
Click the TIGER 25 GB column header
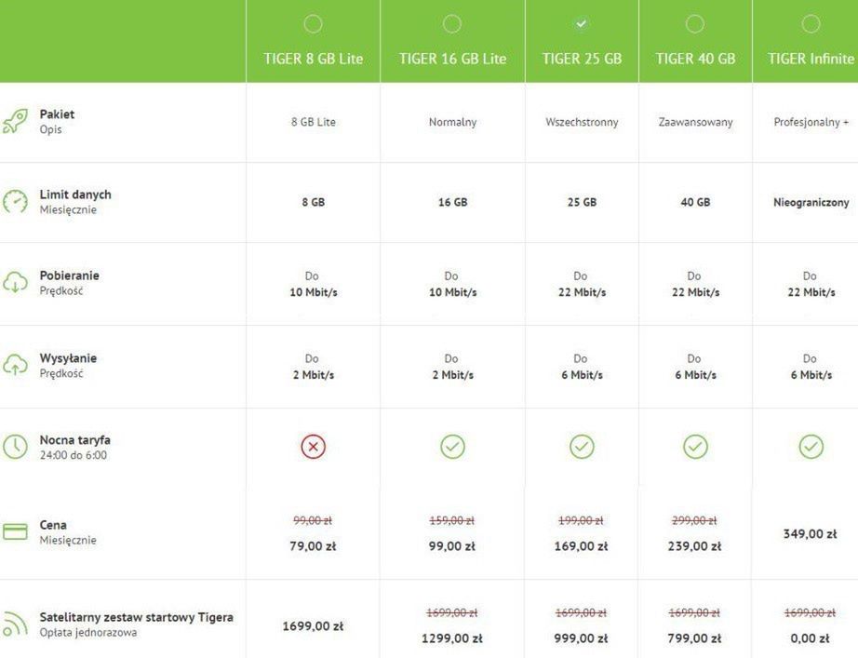582,59
